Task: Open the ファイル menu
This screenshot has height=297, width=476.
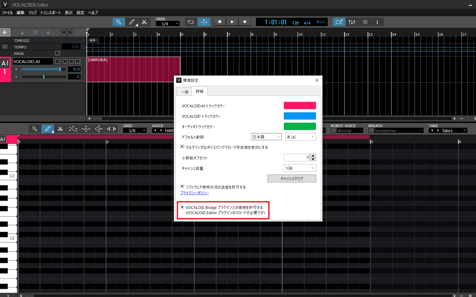Action: click(x=7, y=13)
